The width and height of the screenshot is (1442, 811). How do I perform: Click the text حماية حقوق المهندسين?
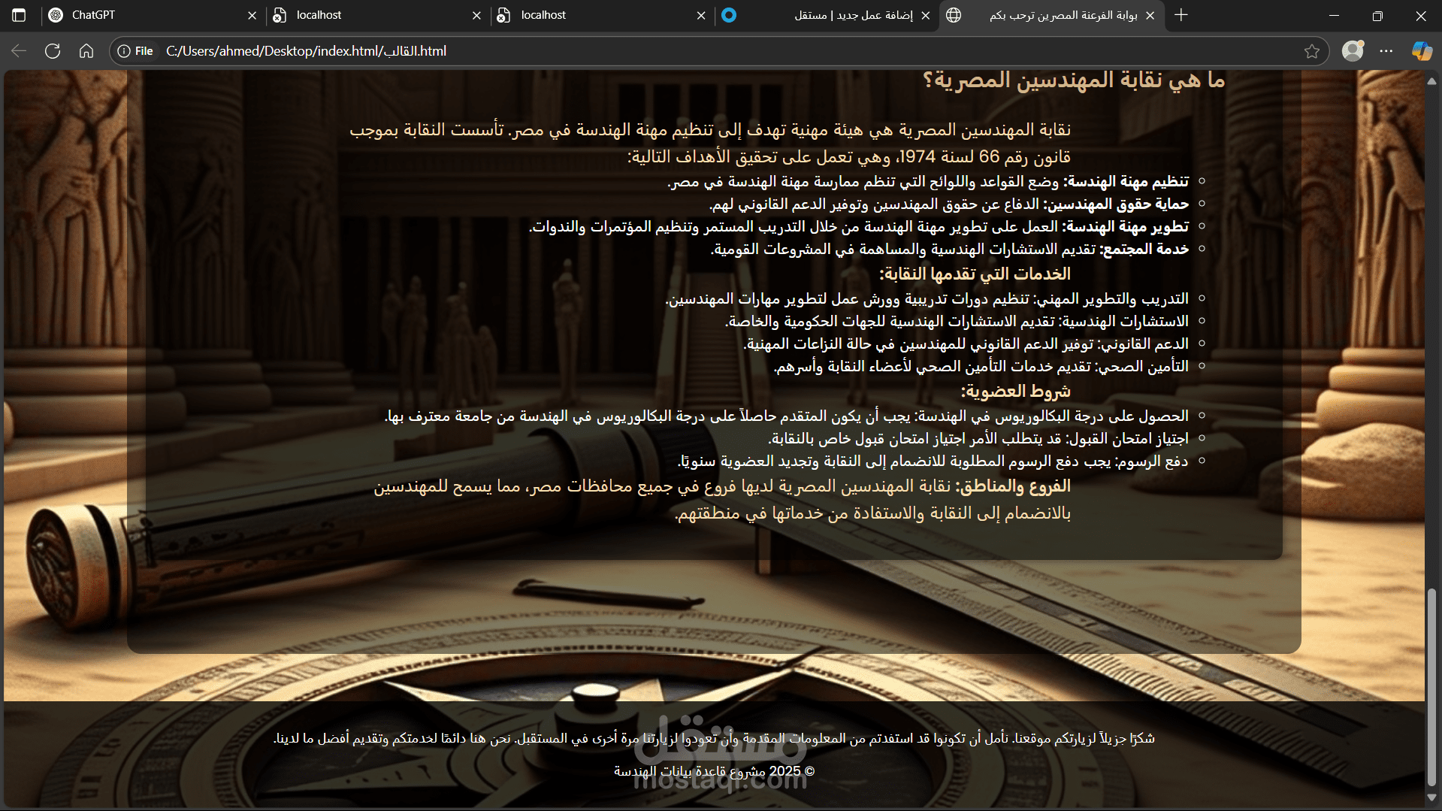click(1116, 204)
